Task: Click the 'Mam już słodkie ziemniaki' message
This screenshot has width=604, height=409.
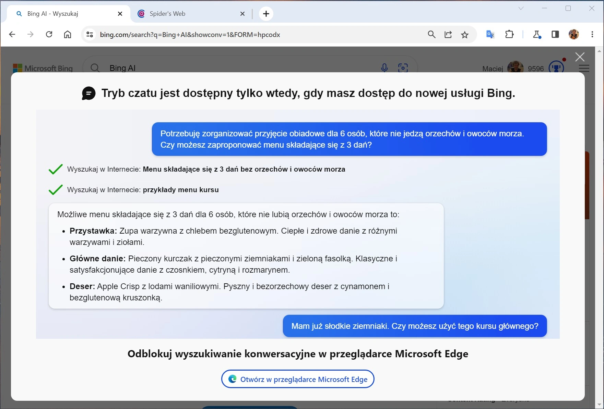Action: [415, 326]
